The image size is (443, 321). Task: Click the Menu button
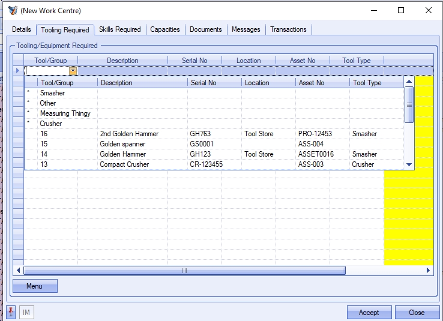pos(35,286)
